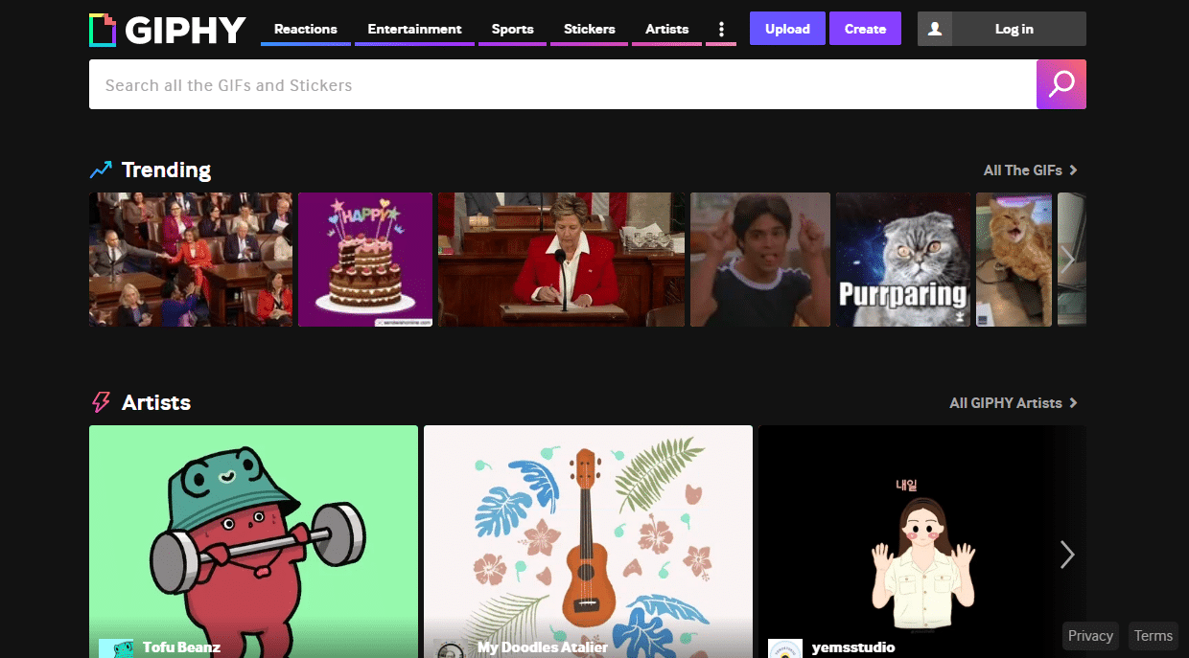This screenshot has width=1189, height=658.
Task: Expand All The GIFs link
Action: 1030,170
